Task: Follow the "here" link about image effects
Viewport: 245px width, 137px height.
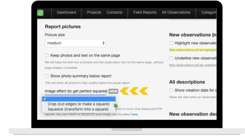Action: 135,114
